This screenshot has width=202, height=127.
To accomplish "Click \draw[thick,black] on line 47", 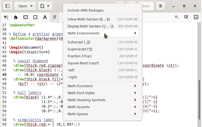I will tap(33, 70).
